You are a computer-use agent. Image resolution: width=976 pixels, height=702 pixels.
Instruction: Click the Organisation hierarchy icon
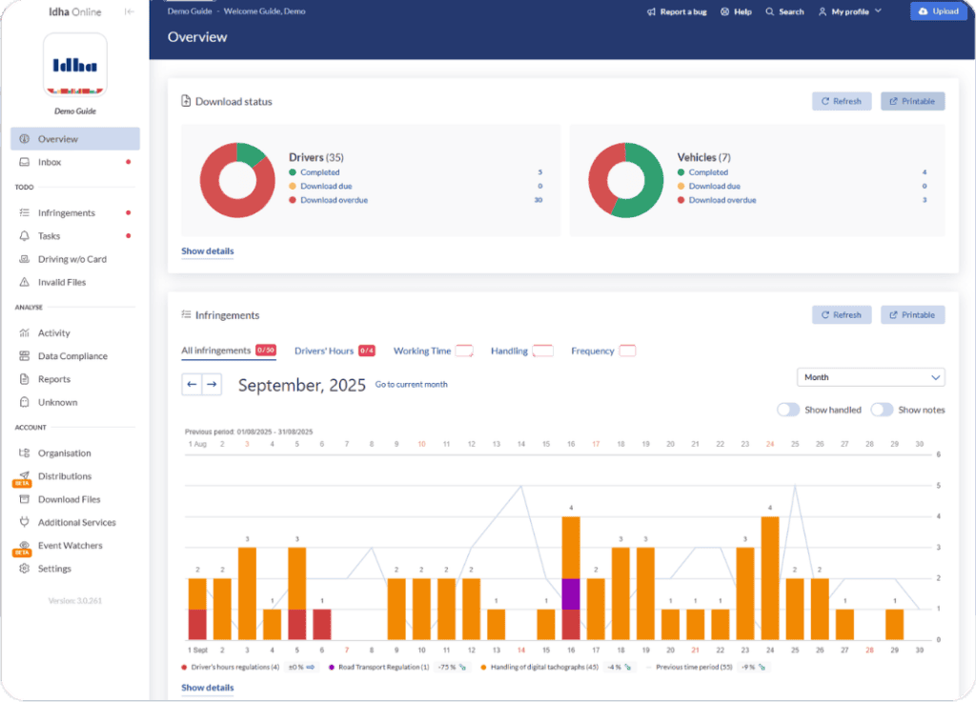point(24,452)
